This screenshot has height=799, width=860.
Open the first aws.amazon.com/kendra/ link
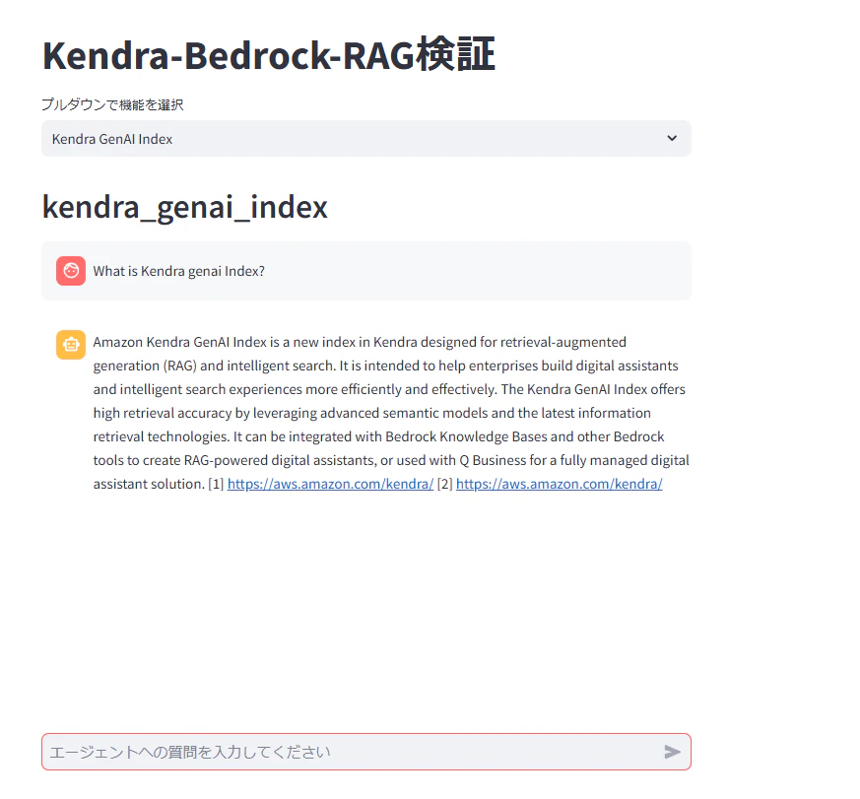coord(330,484)
